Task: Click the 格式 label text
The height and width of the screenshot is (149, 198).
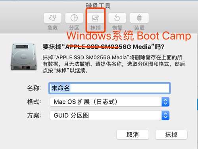Action: [x=35, y=102]
